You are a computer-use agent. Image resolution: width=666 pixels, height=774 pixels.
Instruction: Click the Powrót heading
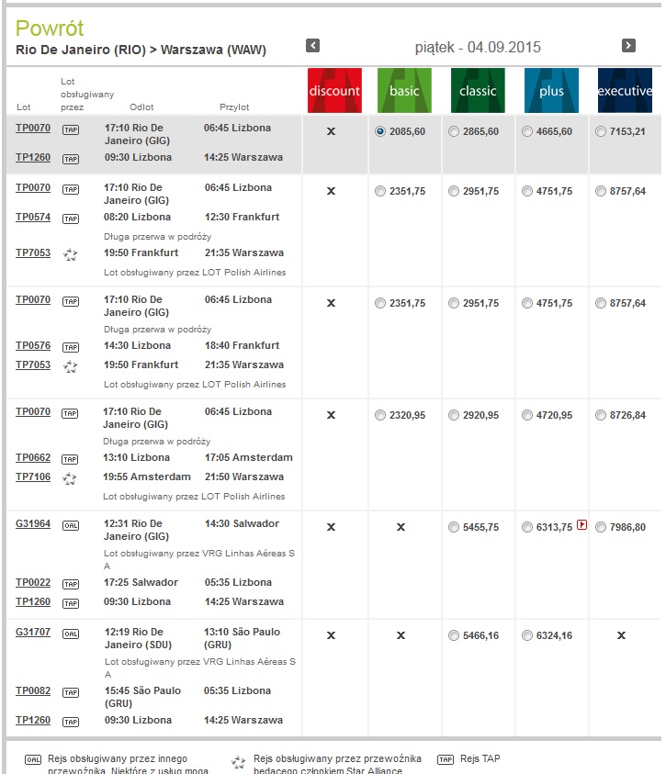tap(50, 28)
